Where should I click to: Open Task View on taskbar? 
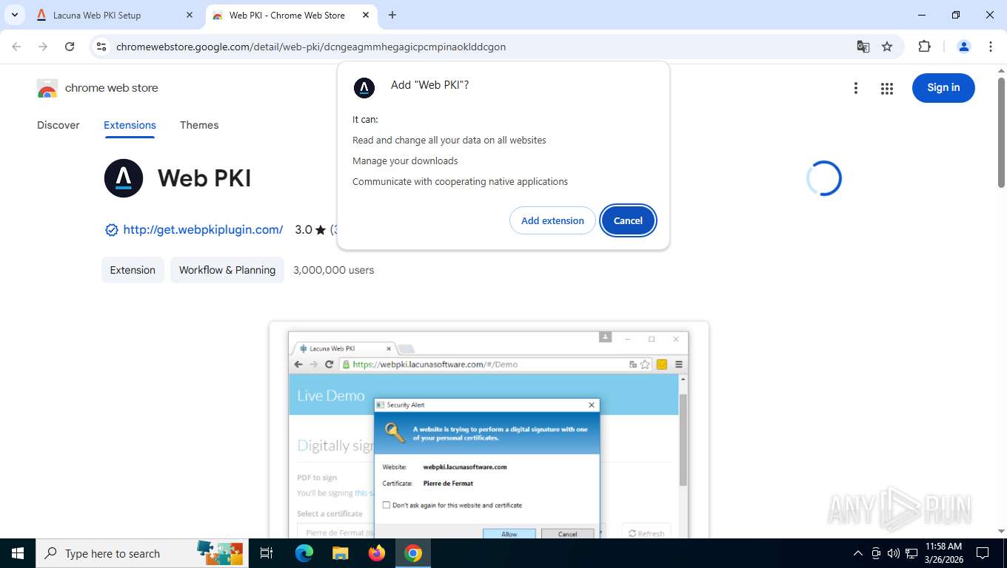coord(267,553)
